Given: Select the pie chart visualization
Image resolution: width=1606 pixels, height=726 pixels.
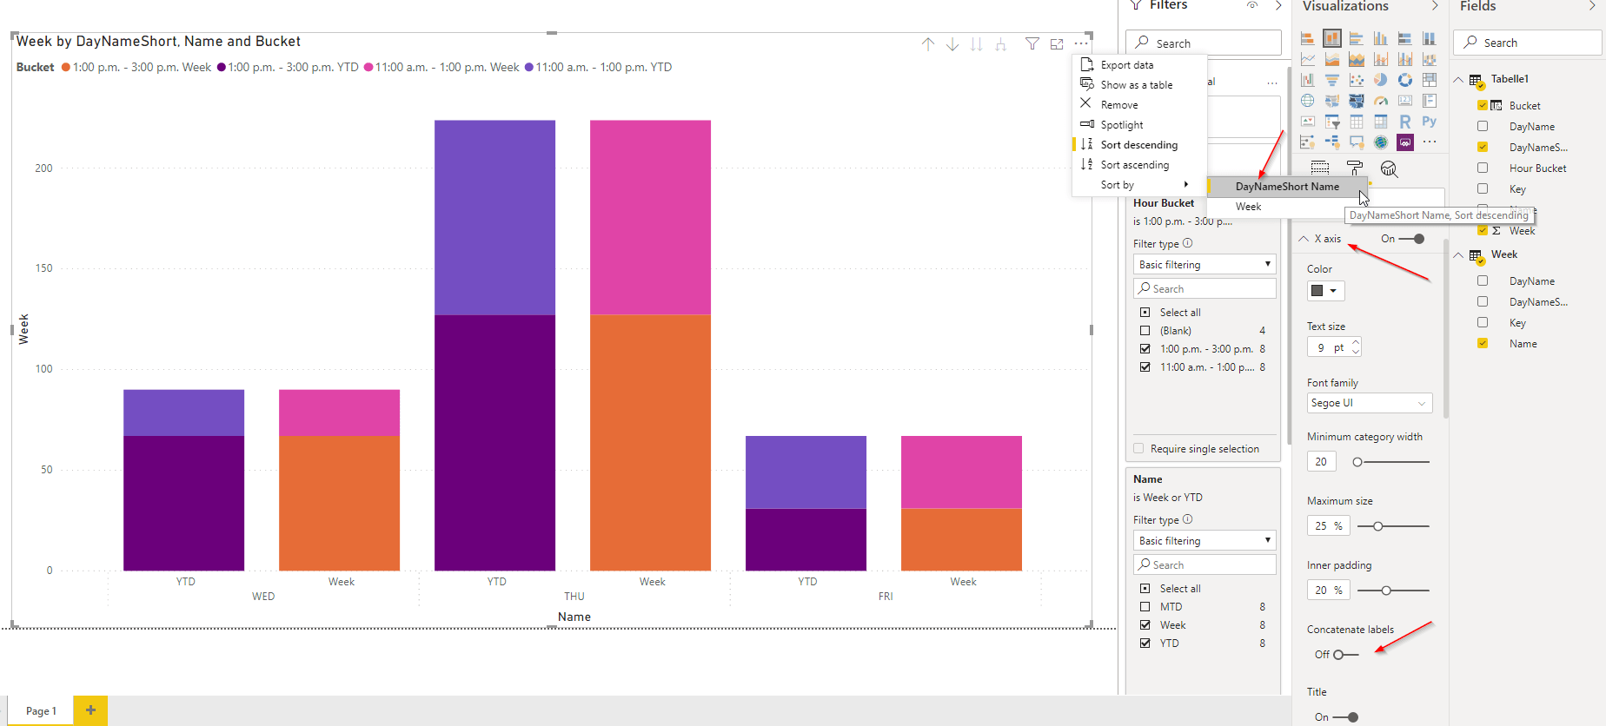Looking at the screenshot, I should click(x=1380, y=80).
